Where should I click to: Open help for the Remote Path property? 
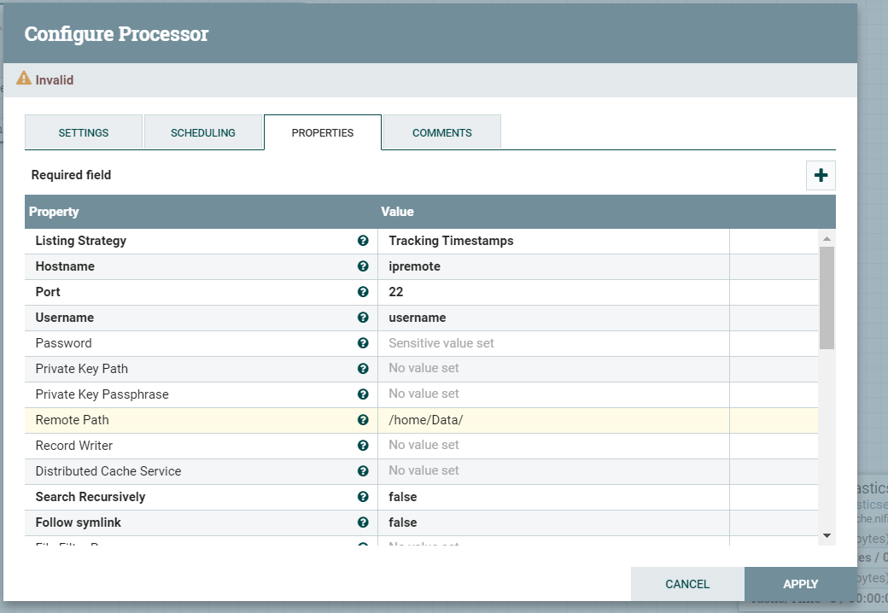(363, 420)
